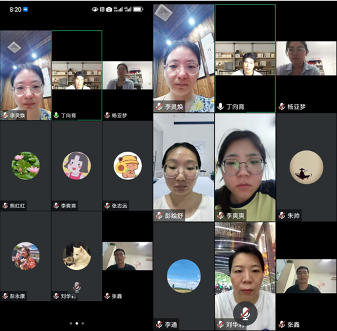337x331 pixels.
Task: Open 熊红红's lotus flower avatar
Action: (26, 165)
